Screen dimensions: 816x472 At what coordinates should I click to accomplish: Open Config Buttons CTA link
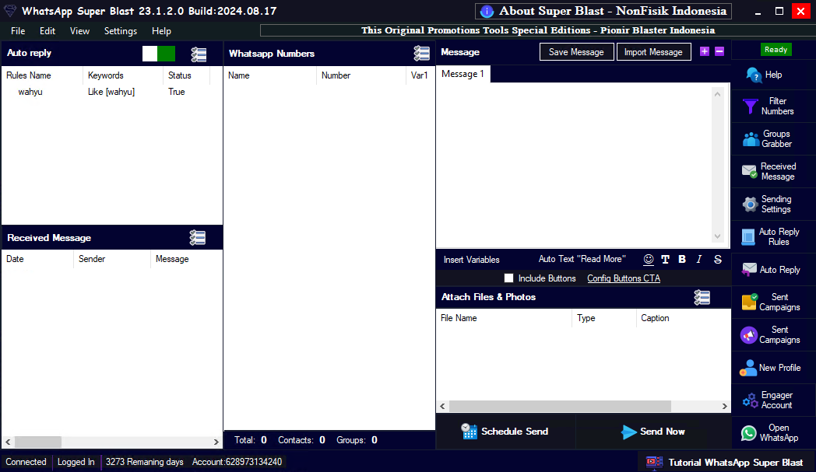[624, 278]
